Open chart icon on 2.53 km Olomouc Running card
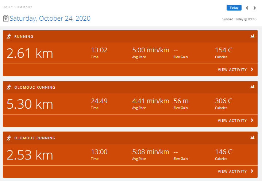 [x=252, y=137]
